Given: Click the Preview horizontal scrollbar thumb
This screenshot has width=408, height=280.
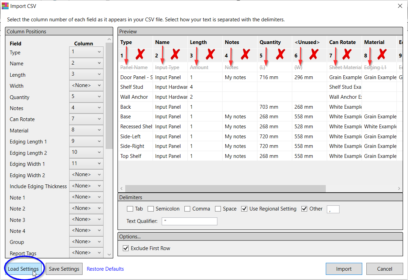Looking at the screenshot, I should [225, 189].
